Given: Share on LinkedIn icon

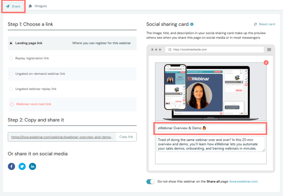Looking at the screenshot, I should click(x=33, y=166).
